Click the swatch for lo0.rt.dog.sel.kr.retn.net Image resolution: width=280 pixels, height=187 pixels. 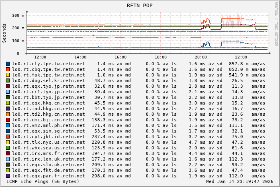click(8, 80)
